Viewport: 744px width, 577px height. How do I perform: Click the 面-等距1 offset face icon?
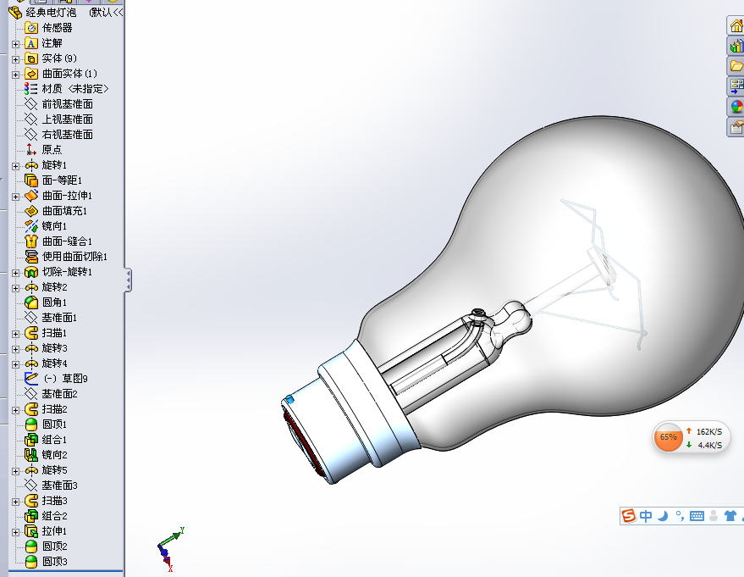click(x=31, y=180)
